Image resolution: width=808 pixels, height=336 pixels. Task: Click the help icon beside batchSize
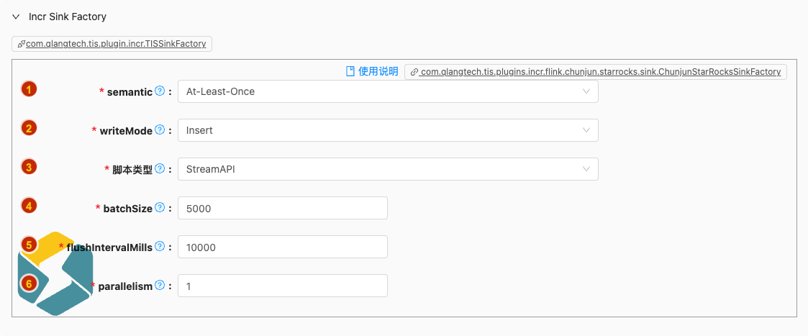pos(160,208)
